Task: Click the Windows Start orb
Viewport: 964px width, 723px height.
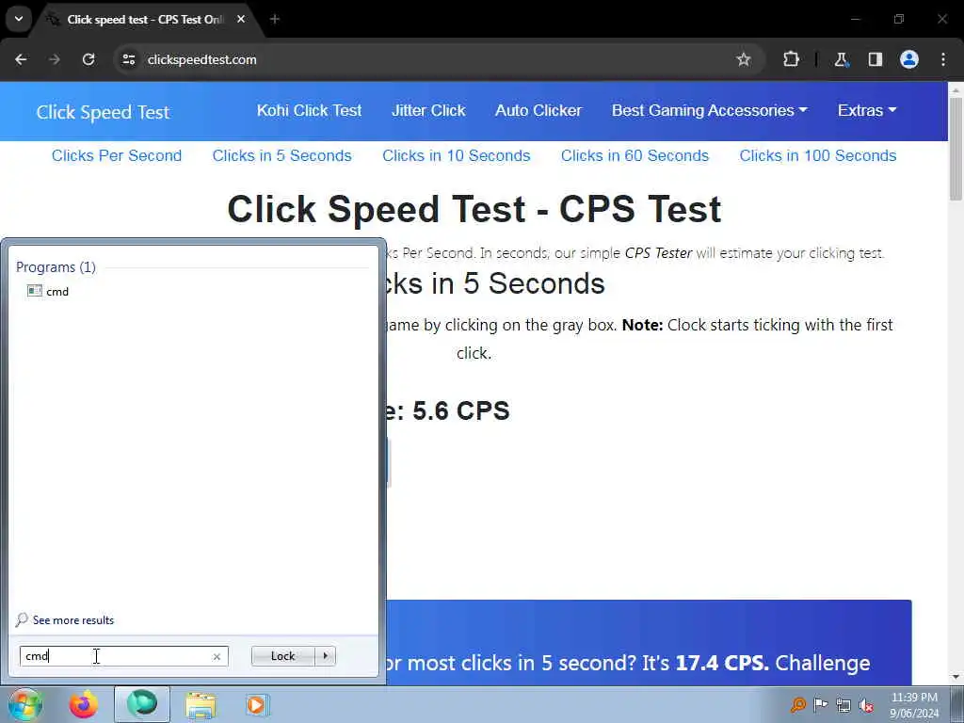Action: tap(24, 704)
